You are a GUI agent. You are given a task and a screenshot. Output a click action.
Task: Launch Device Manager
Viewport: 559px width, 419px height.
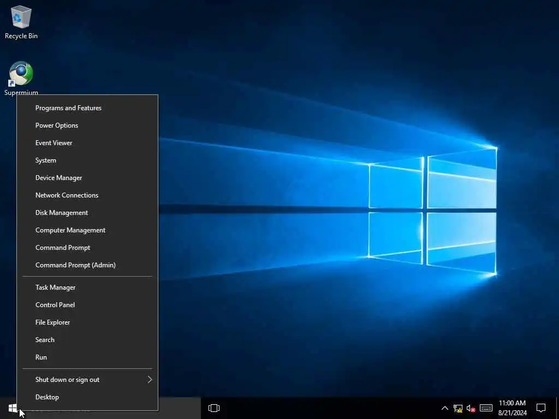(87, 178)
